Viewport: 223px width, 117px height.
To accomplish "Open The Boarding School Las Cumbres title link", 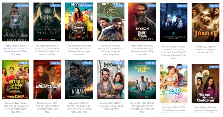I will (x=174, y=52).
